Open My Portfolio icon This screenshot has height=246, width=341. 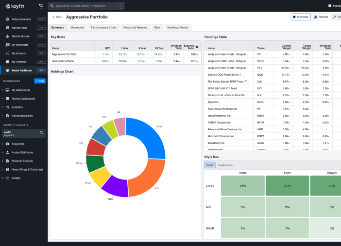pyautogui.click(x=7, y=62)
